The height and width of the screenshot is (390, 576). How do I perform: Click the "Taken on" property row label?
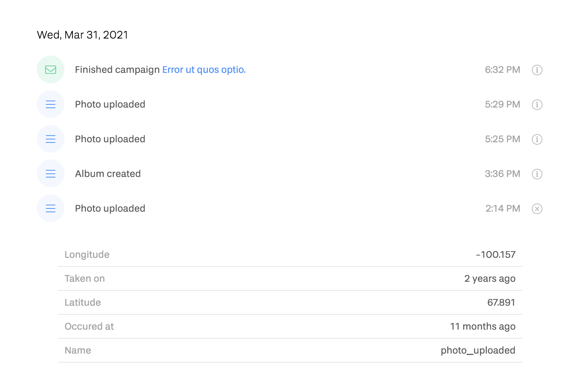[85, 279]
